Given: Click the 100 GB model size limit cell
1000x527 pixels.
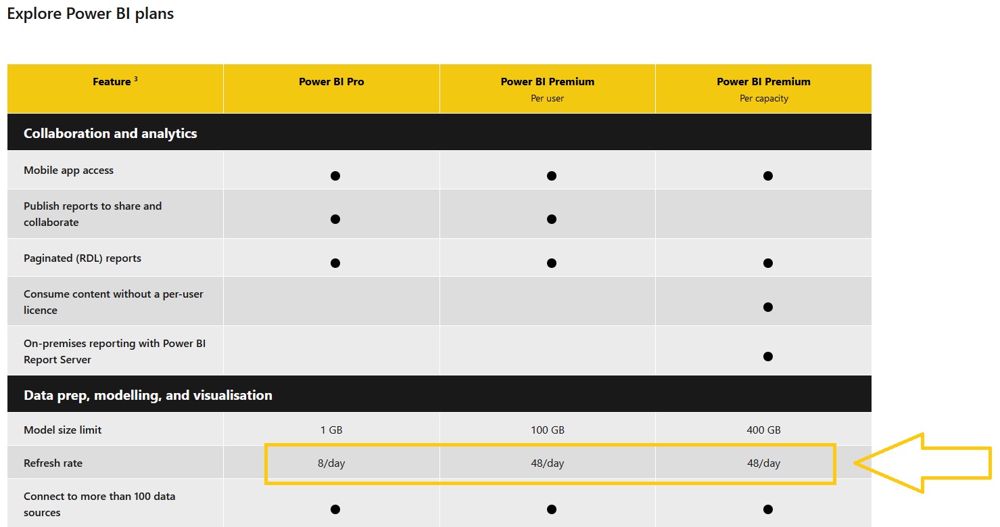Looking at the screenshot, I should point(547,430).
